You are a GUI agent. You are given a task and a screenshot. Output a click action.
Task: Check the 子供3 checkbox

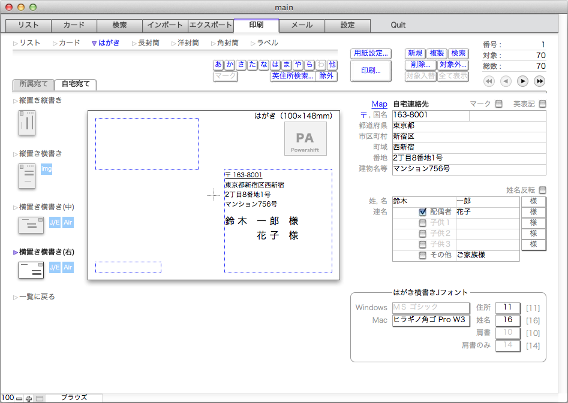(422, 244)
